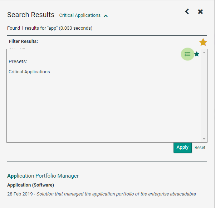Image resolution: width=215 pixels, height=208 pixels.
Task: Click the Presets: heading
Action: tap(18, 62)
